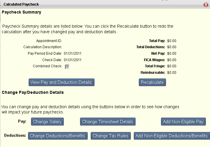Click the FICA Wages amount

(172, 60)
